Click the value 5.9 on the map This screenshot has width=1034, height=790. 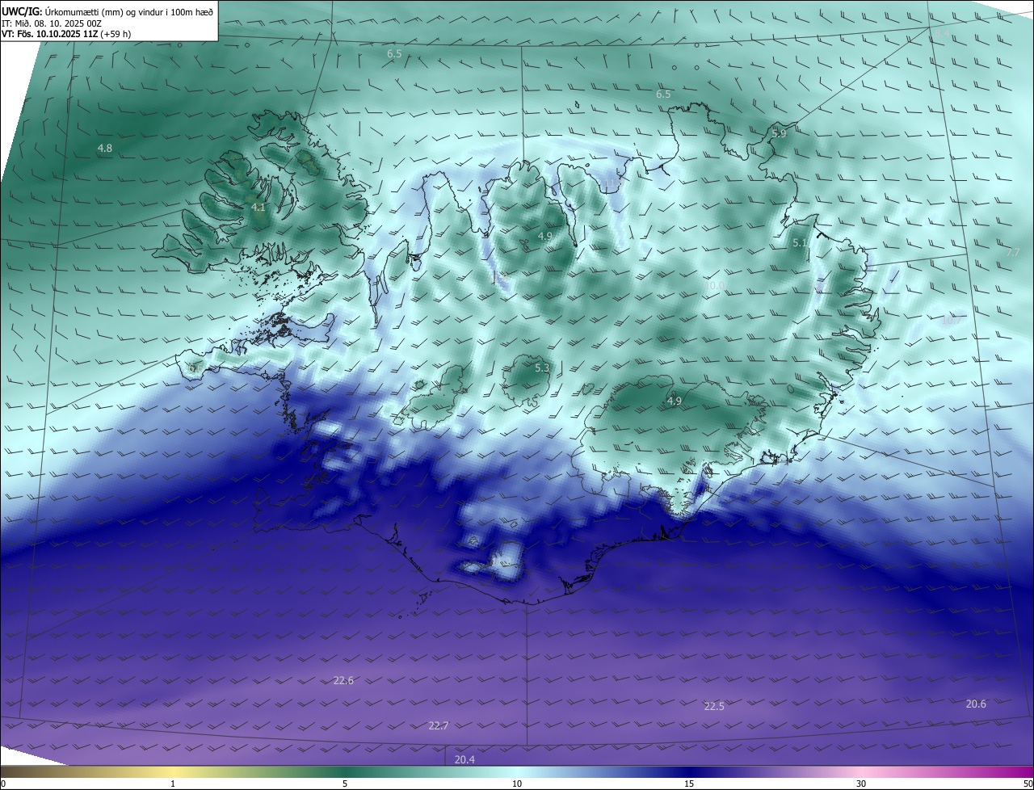pos(779,133)
